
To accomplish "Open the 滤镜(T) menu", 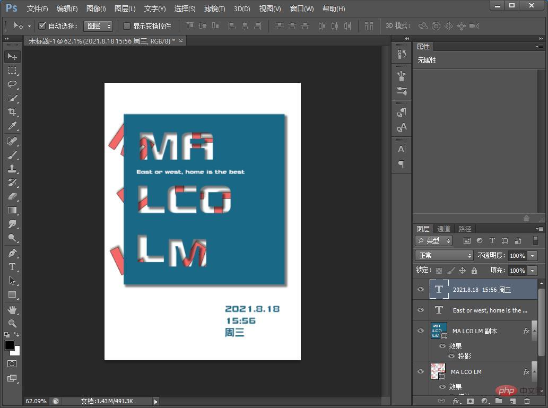I will click(214, 8).
